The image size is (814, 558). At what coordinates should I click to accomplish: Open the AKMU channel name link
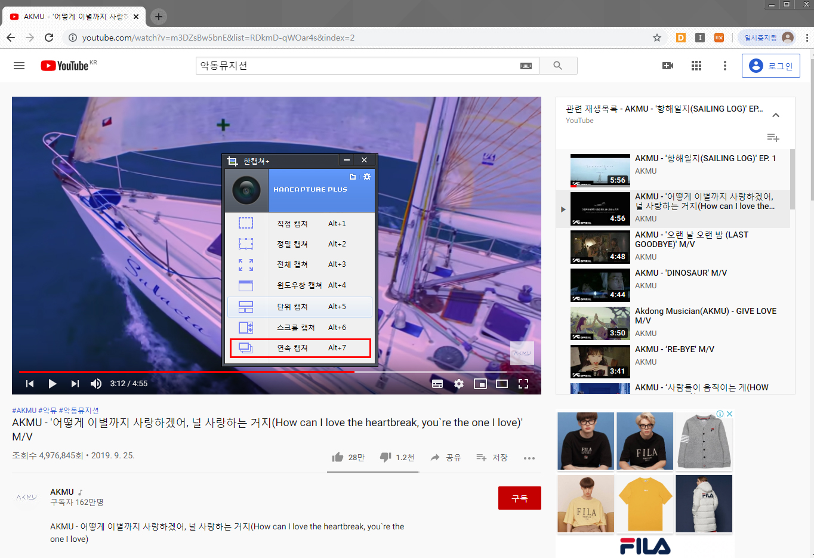tap(62, 492)
